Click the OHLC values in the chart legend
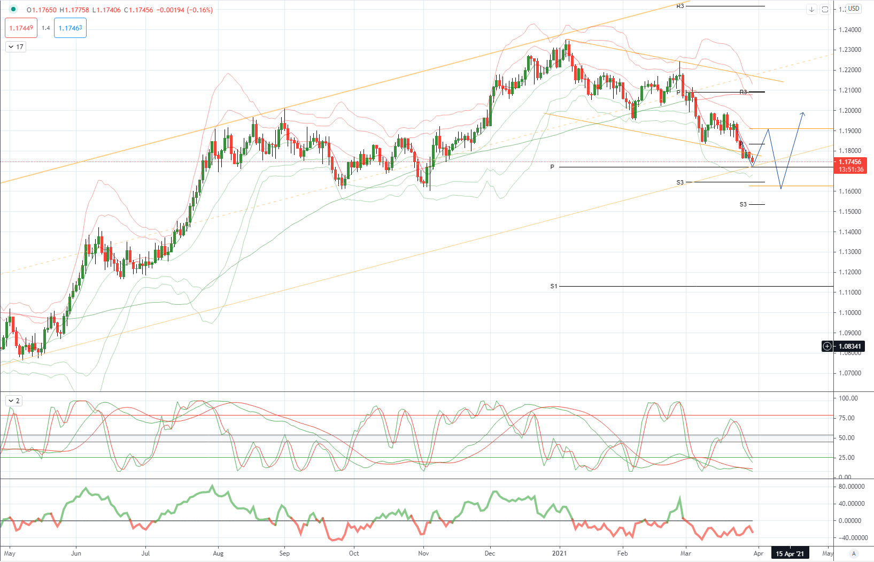Image resolution: width=874 pixels, height=562 pixels. coord(120,10)
